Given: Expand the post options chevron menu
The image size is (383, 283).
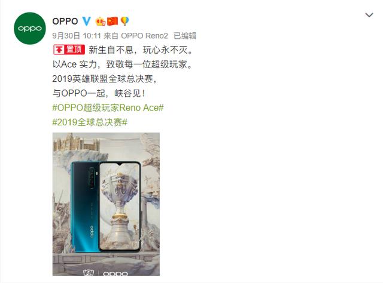Looking at the screenshot, I should 369,15.
